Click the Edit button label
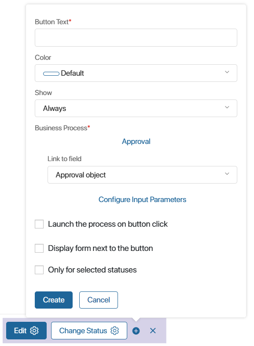 pos(20,331)
